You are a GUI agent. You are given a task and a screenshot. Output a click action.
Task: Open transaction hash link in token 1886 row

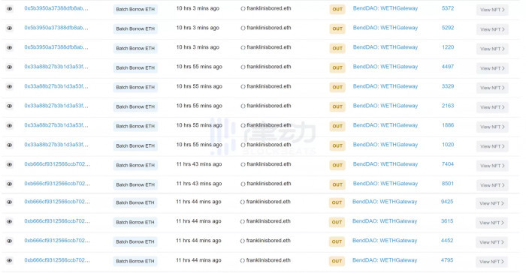tap(56, 125)
